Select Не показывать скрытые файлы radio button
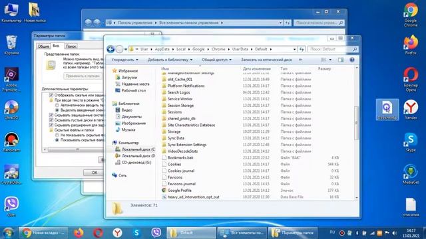The height and width of the screenshot is (239, 426). pos(57,135)
